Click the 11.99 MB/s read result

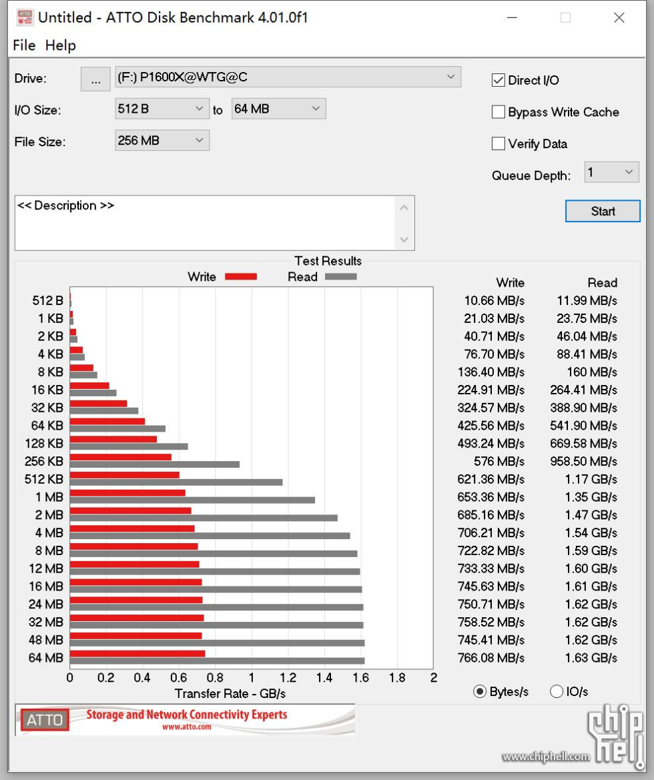pyautogui.click(x=587, y=300)
